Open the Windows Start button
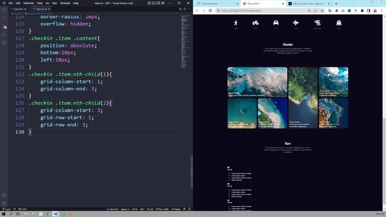 [4, 214]
